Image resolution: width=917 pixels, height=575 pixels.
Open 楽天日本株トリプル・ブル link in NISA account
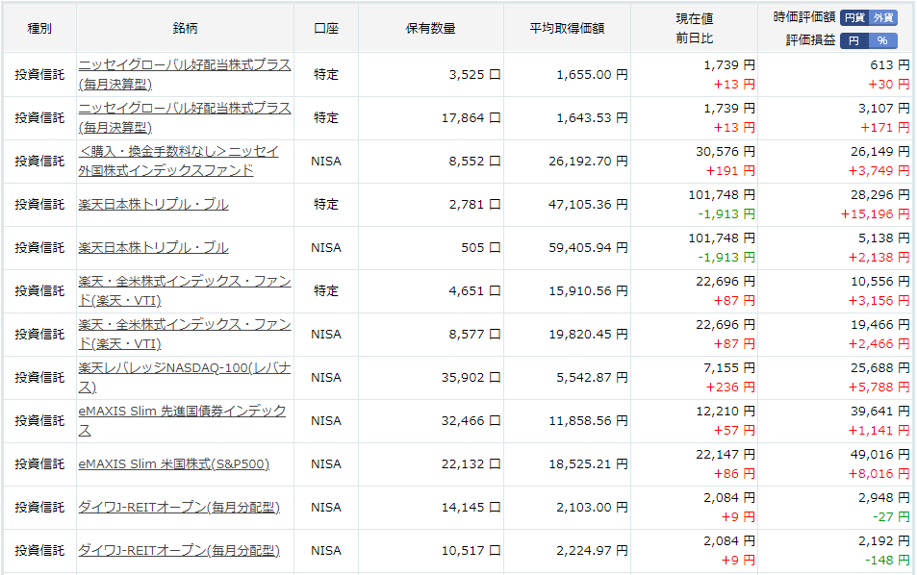click(153, 247)
